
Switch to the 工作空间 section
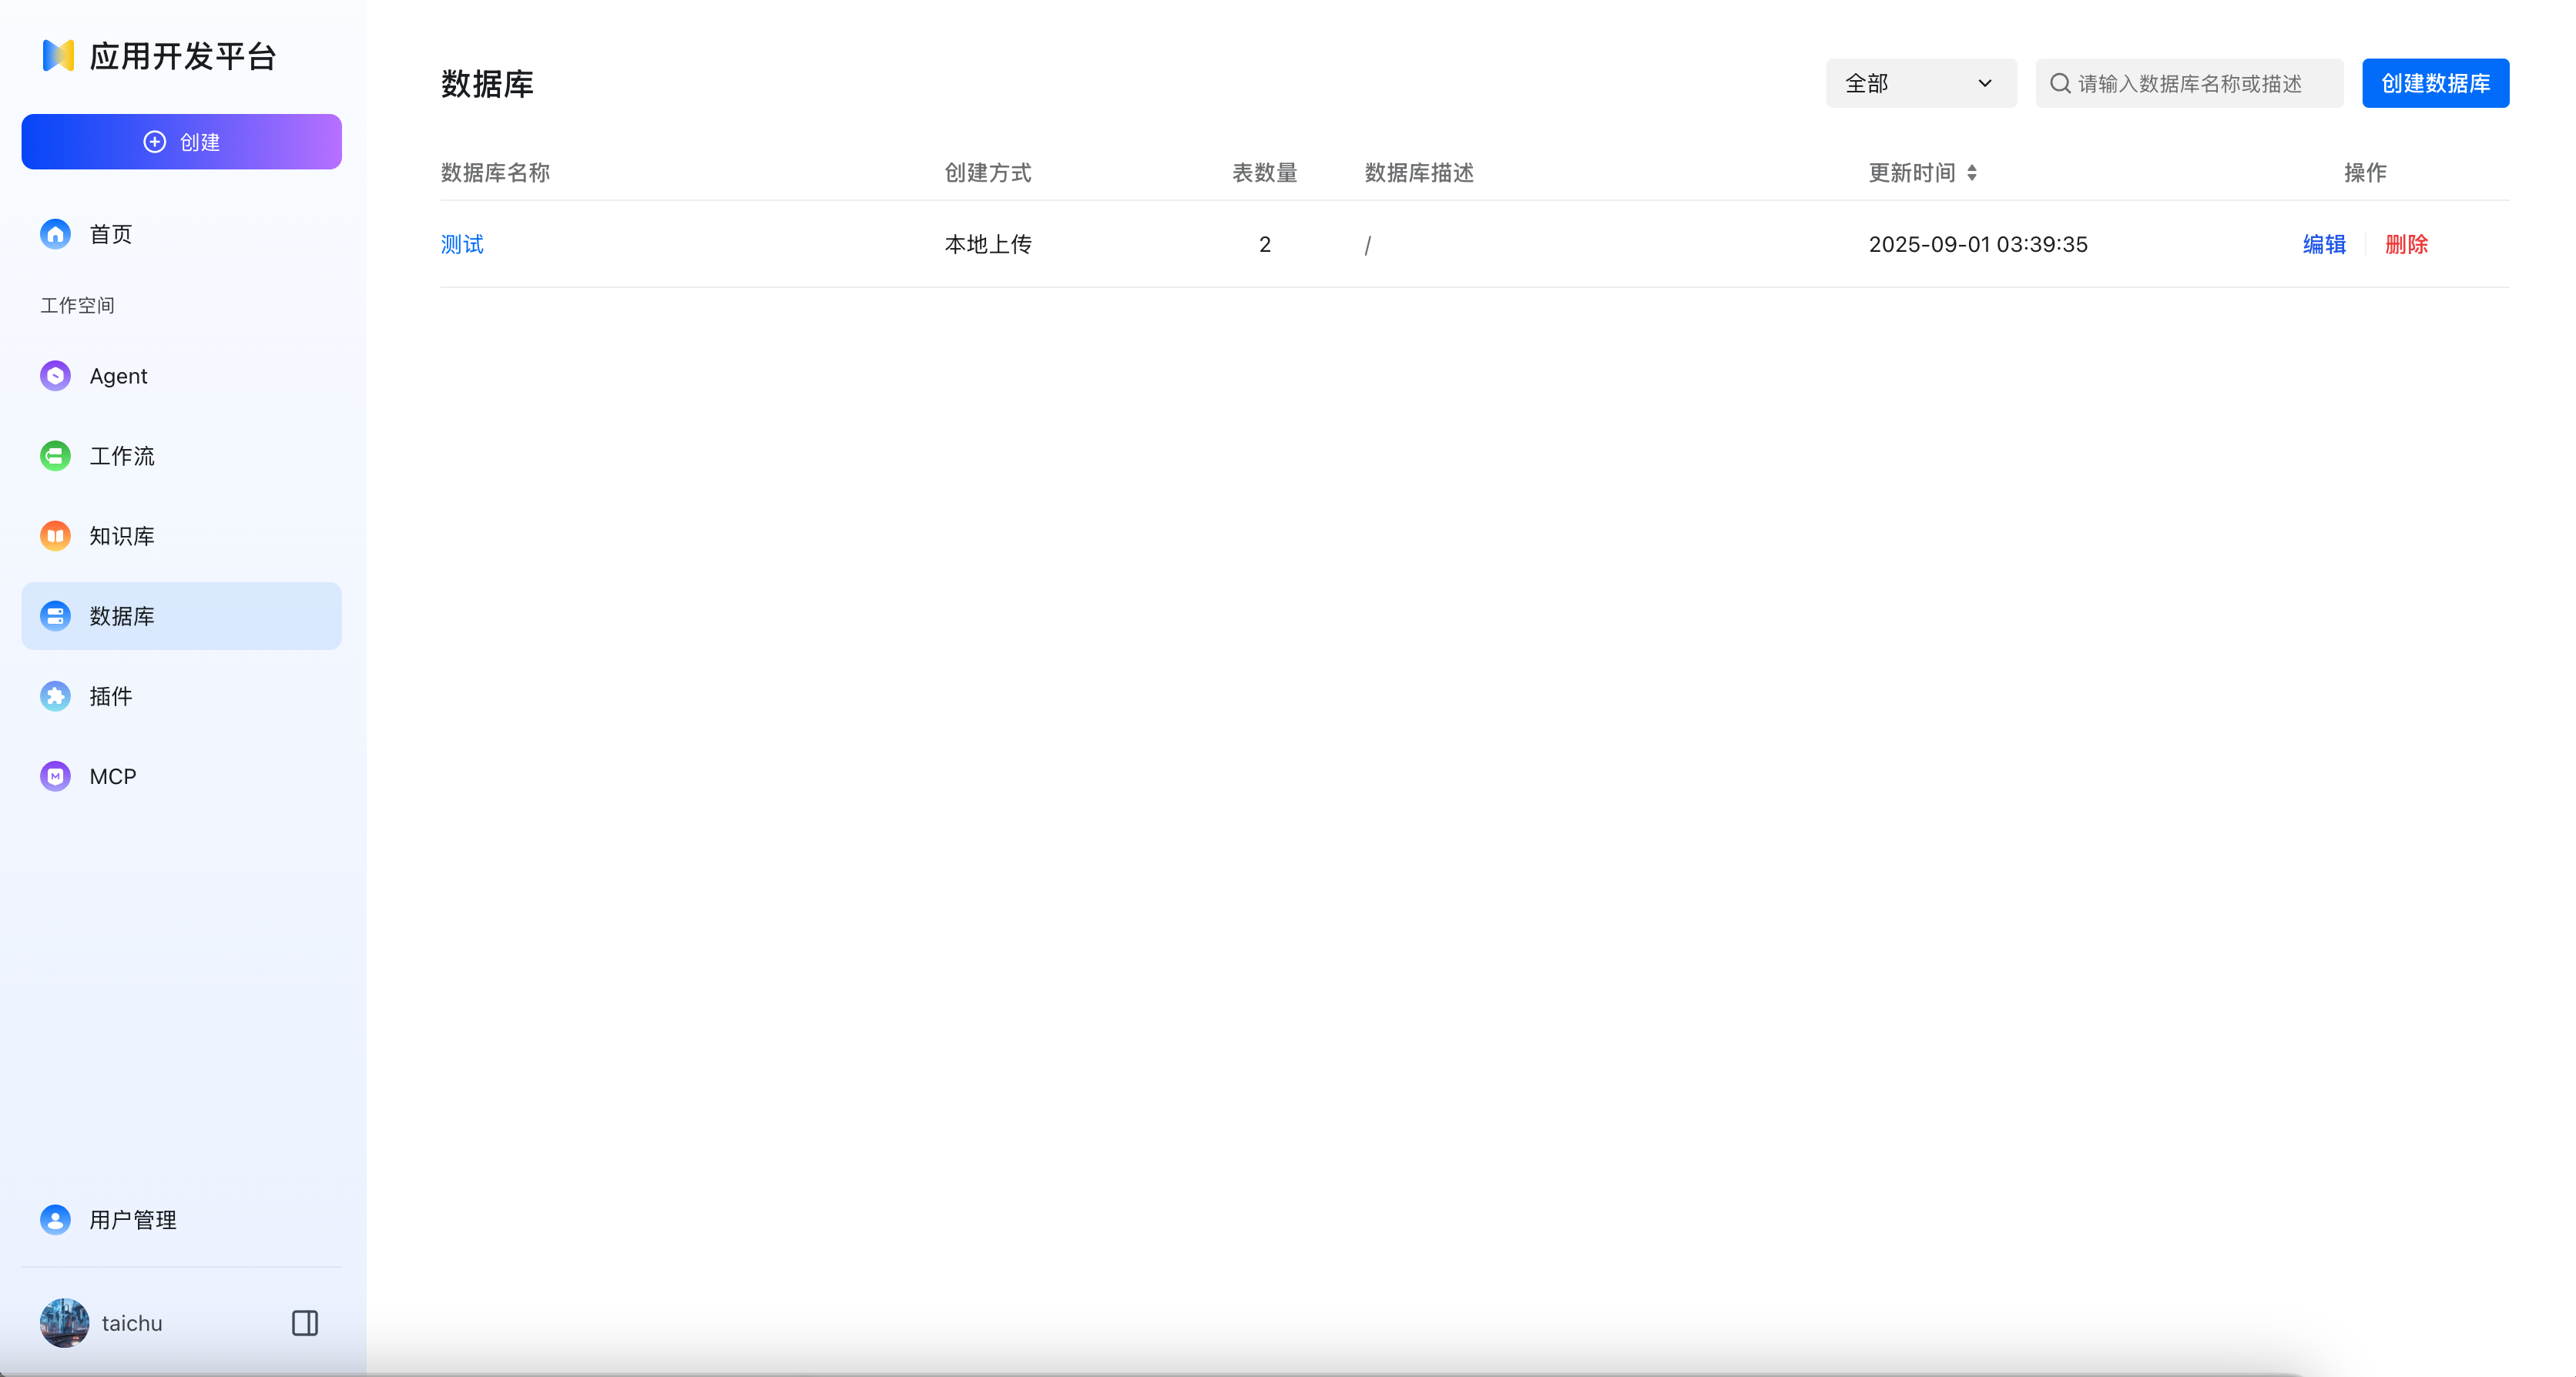(x=77, y=305)
